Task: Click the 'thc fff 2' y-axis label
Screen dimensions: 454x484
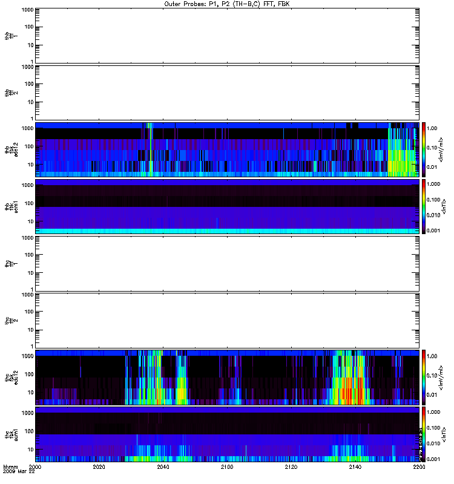Action: click(x=12, y=321)
